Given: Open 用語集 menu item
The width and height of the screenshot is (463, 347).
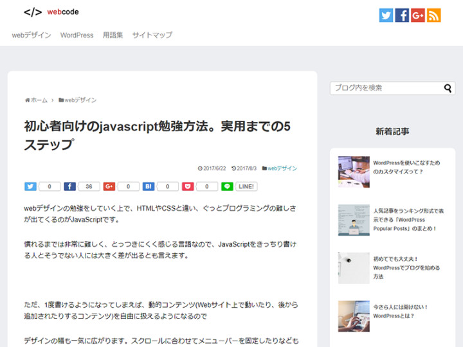Looking at the screenshot, I should pos(113,35).
